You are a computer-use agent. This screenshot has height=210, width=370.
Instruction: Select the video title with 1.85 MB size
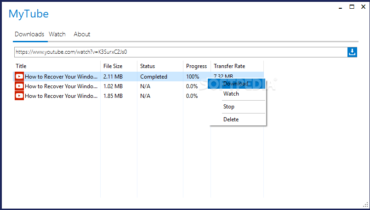61,96
